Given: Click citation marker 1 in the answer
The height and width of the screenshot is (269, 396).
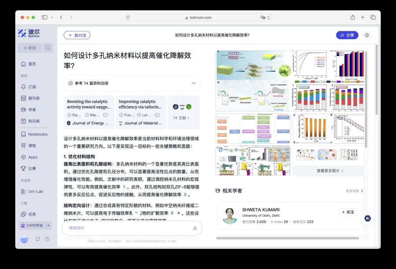Looking at the screenshot, I should coord(124,187).
